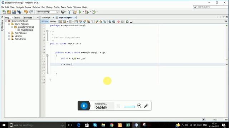Switch to the Start Page tab
The height and width of the screenshot is (128, 229).
[46, 17]
